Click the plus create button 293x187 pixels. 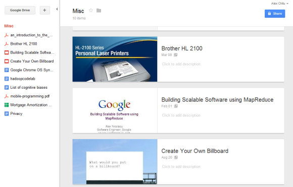[x=44, y=10]
